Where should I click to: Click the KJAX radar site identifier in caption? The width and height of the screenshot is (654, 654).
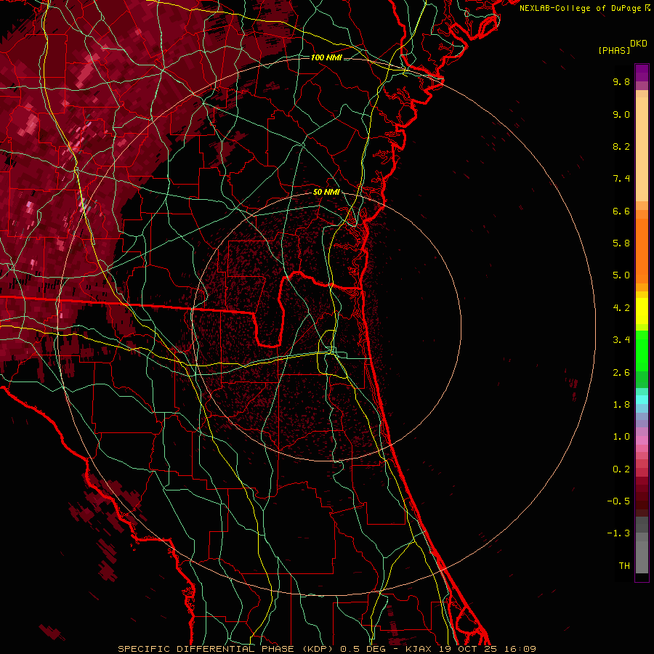coord(419,649)
